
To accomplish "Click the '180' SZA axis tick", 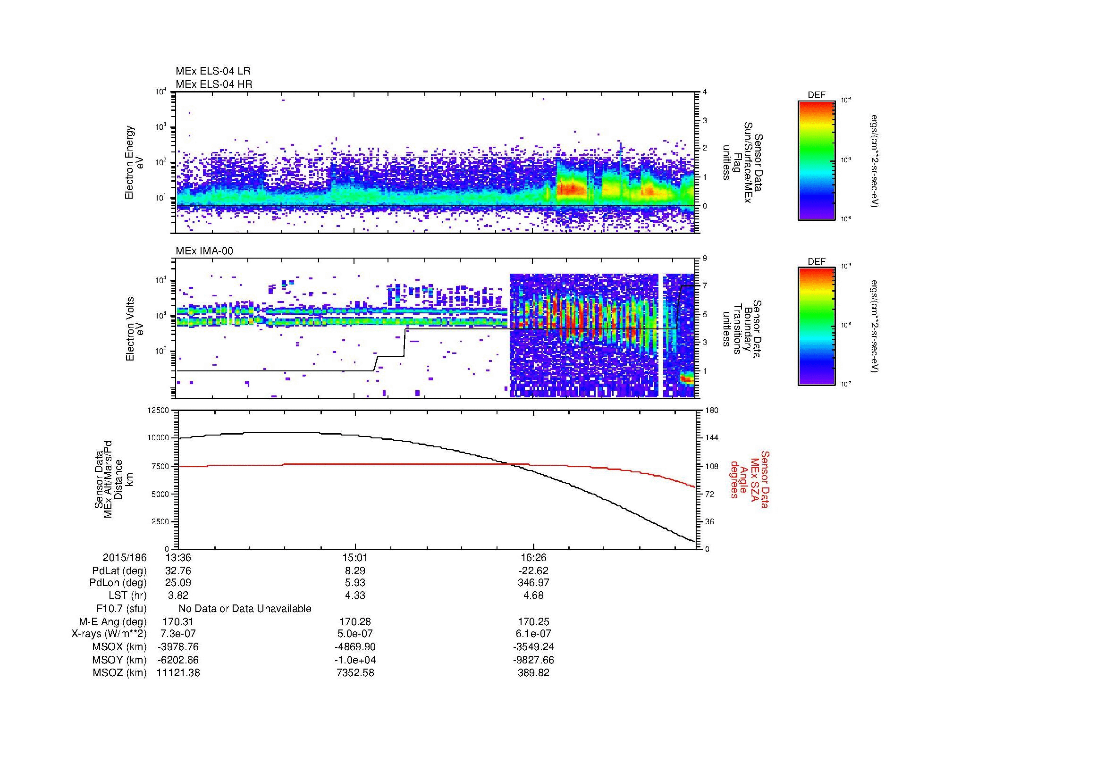I will [712, 410].
